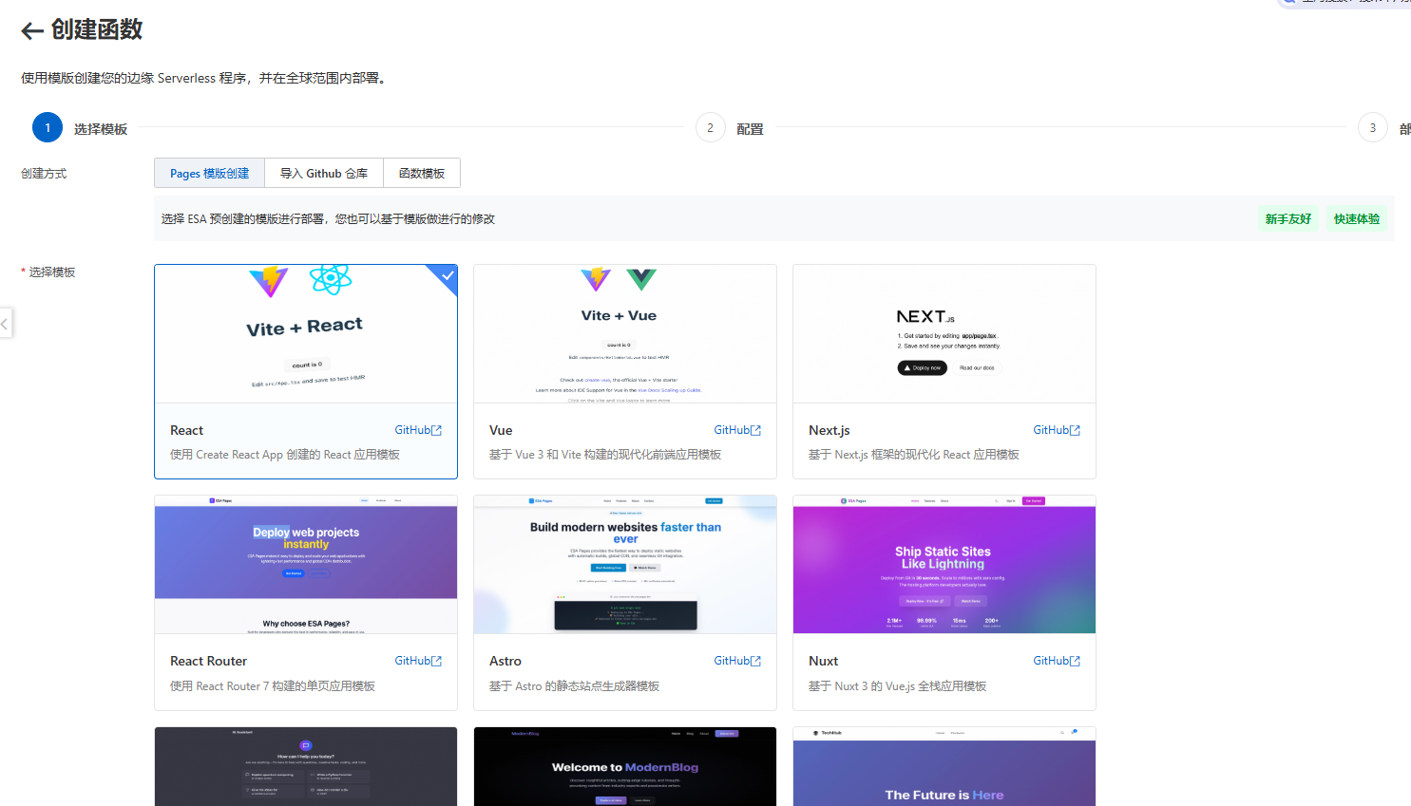Open GitHub link for Vue template

pos(737,430)
